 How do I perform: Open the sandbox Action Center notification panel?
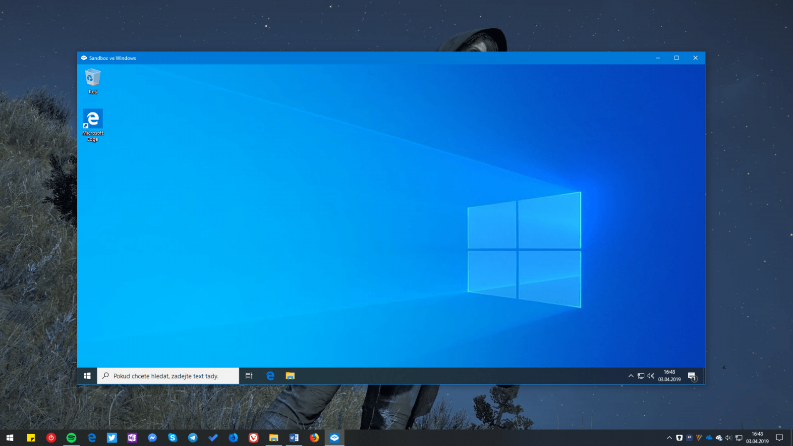692,376
